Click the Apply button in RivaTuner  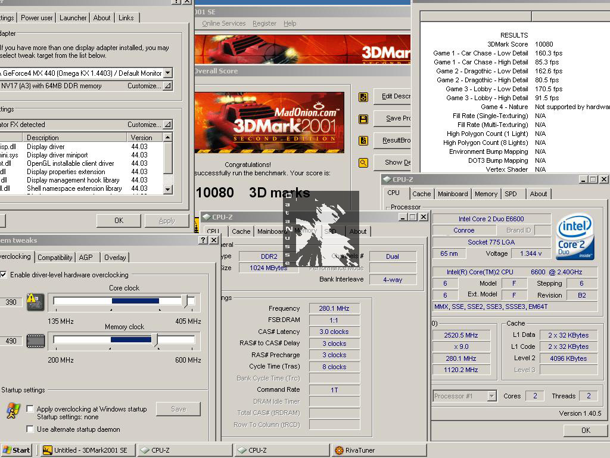167,221
